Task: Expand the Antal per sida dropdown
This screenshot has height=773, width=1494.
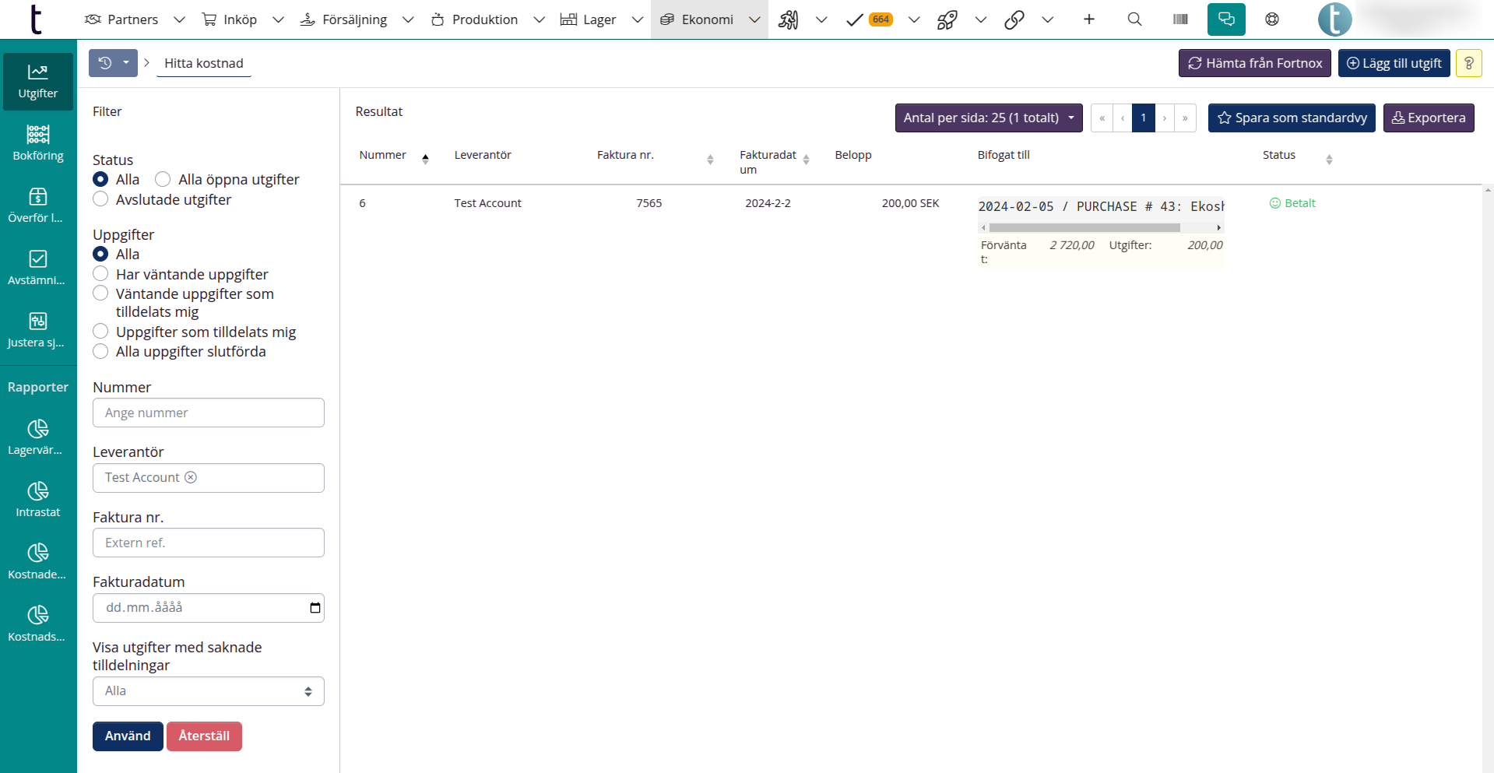Action: [x=988, y=118]
